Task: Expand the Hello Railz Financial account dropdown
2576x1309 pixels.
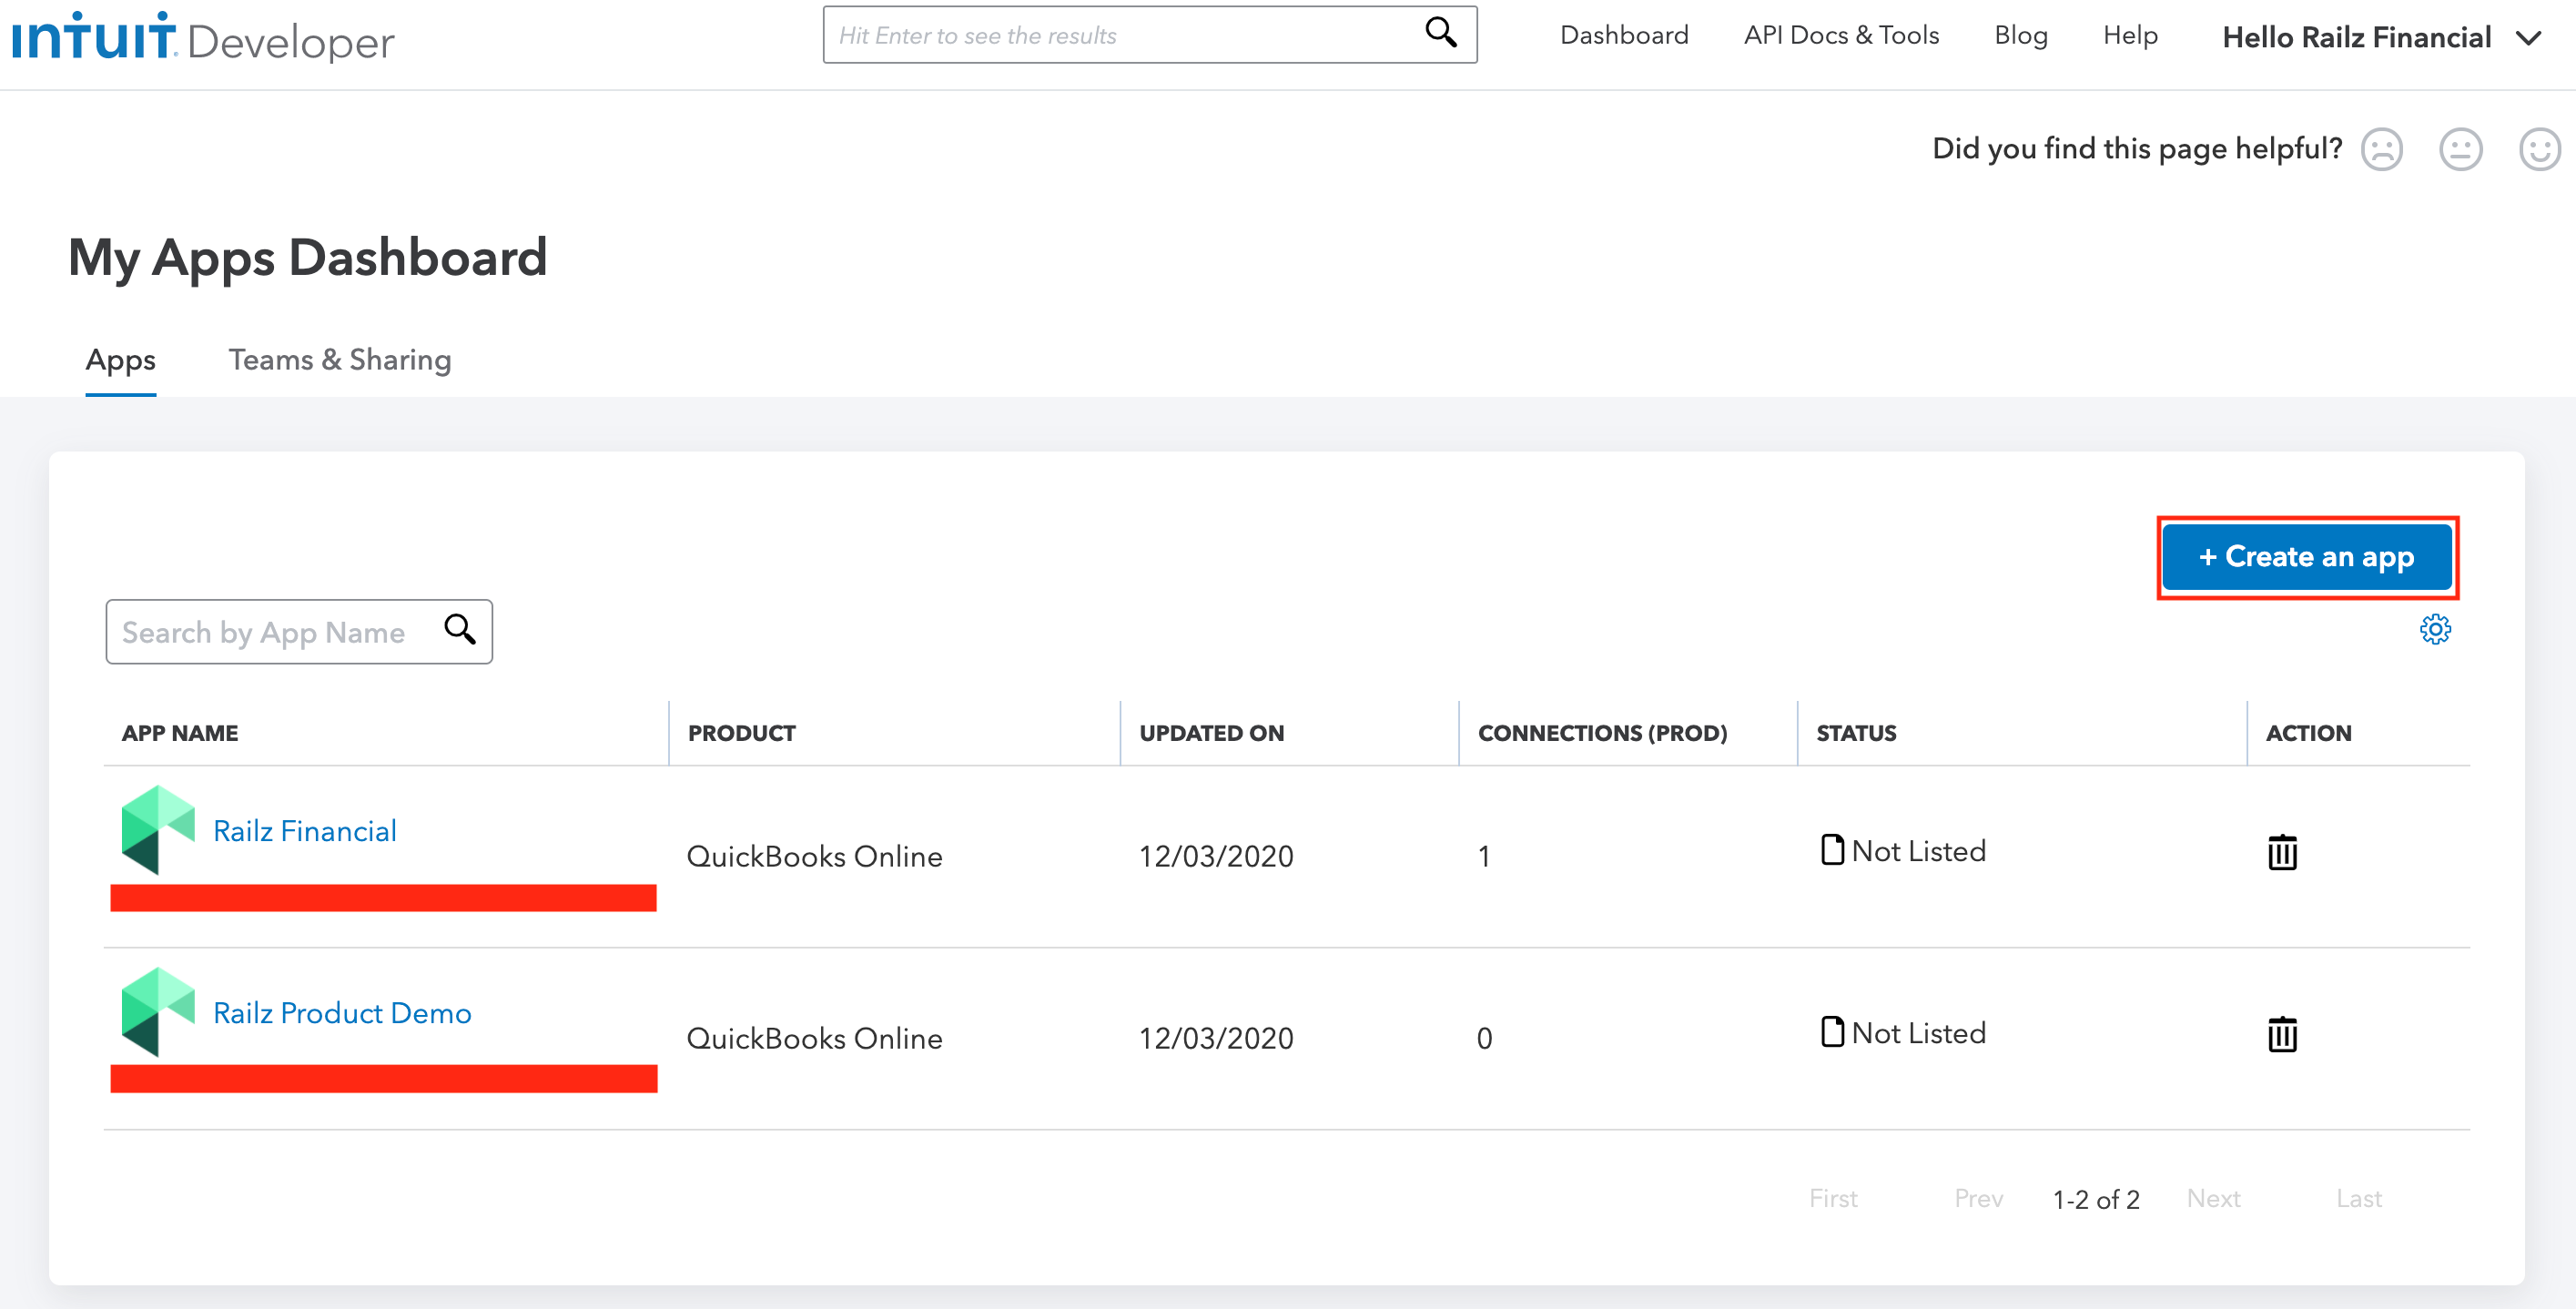Action: pyautogui.click(x=2528, y=39)
